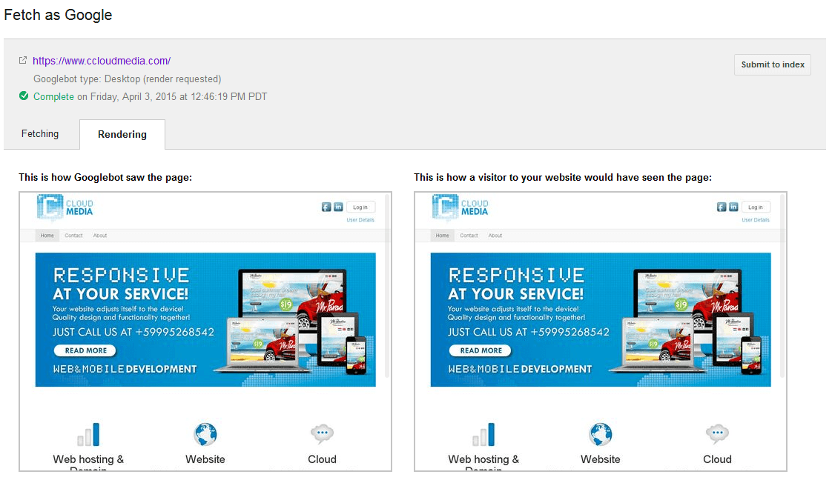The image size is (832, 483).
Task: Click User Details link in Googlebot preview
Action: pyautogui.click(x=360, y=220)
